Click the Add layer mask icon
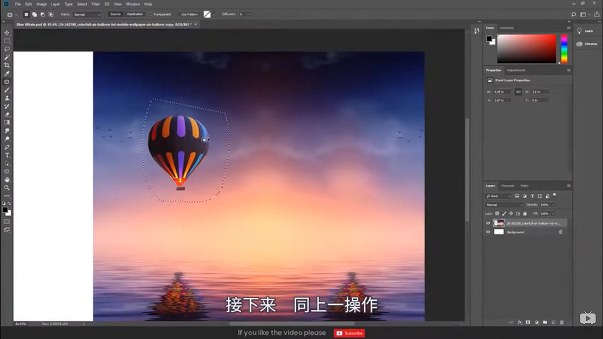The image size is (603, 339). [x=528, y=322]
